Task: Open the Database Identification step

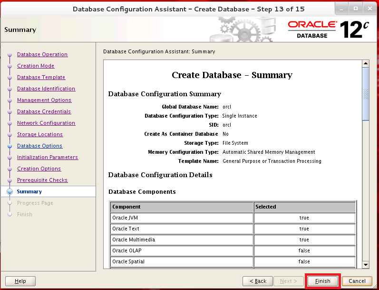Action: click(x=46, y=89)
